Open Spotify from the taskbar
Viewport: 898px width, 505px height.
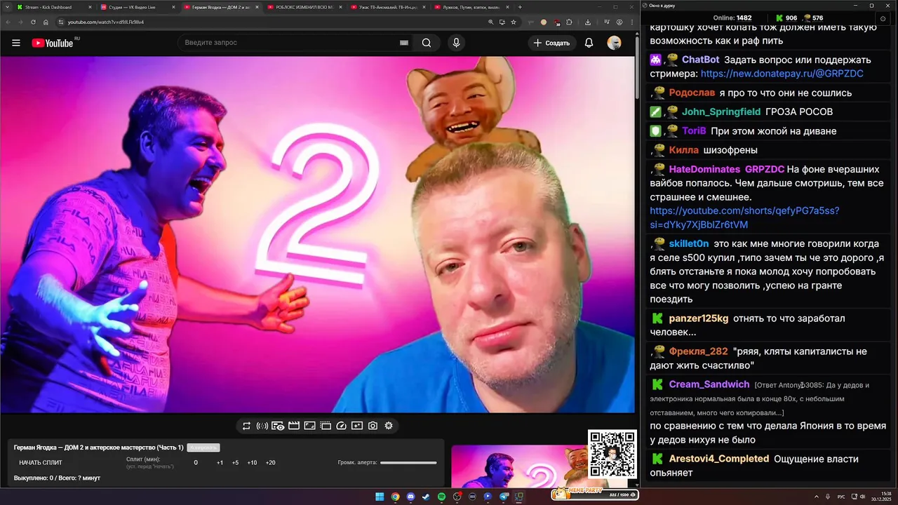click(x=441, y=497)
